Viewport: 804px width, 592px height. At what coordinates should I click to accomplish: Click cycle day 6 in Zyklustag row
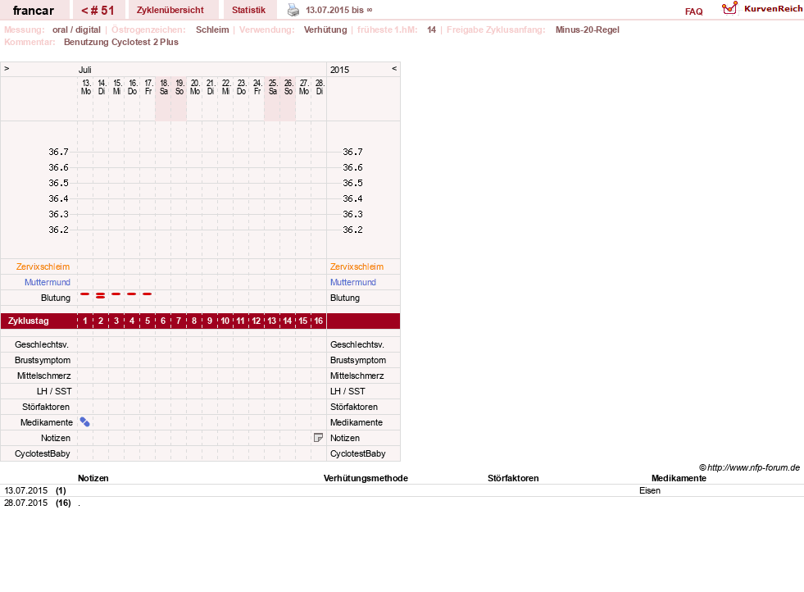[163, 321]
